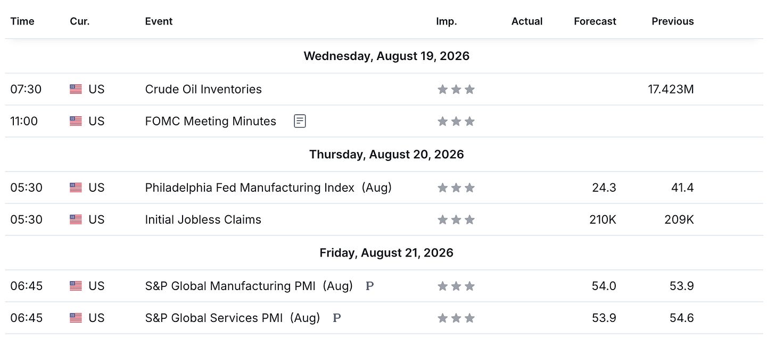Click the US flag beside Philadelphia Fed Index
775x348 pixels.
(76, 188)
